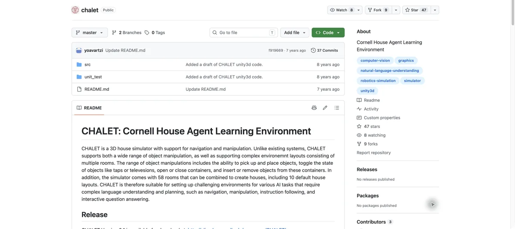Click the README.md file icon
Viewport: 515px width, 229px height.
click(x=79, y=89)
